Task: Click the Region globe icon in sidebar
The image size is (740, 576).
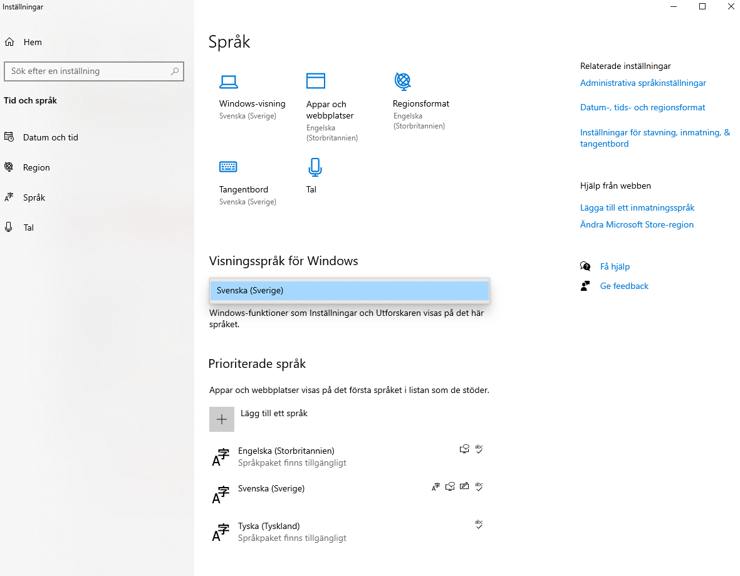Action: point(9,167)
